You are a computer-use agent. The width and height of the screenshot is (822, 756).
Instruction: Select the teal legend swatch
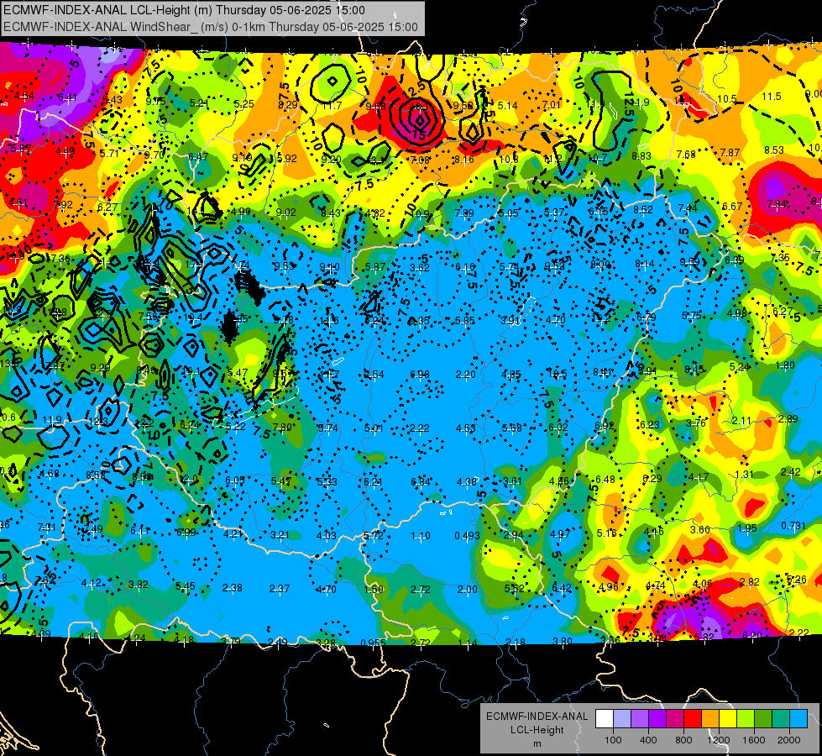tap(781, 718)
